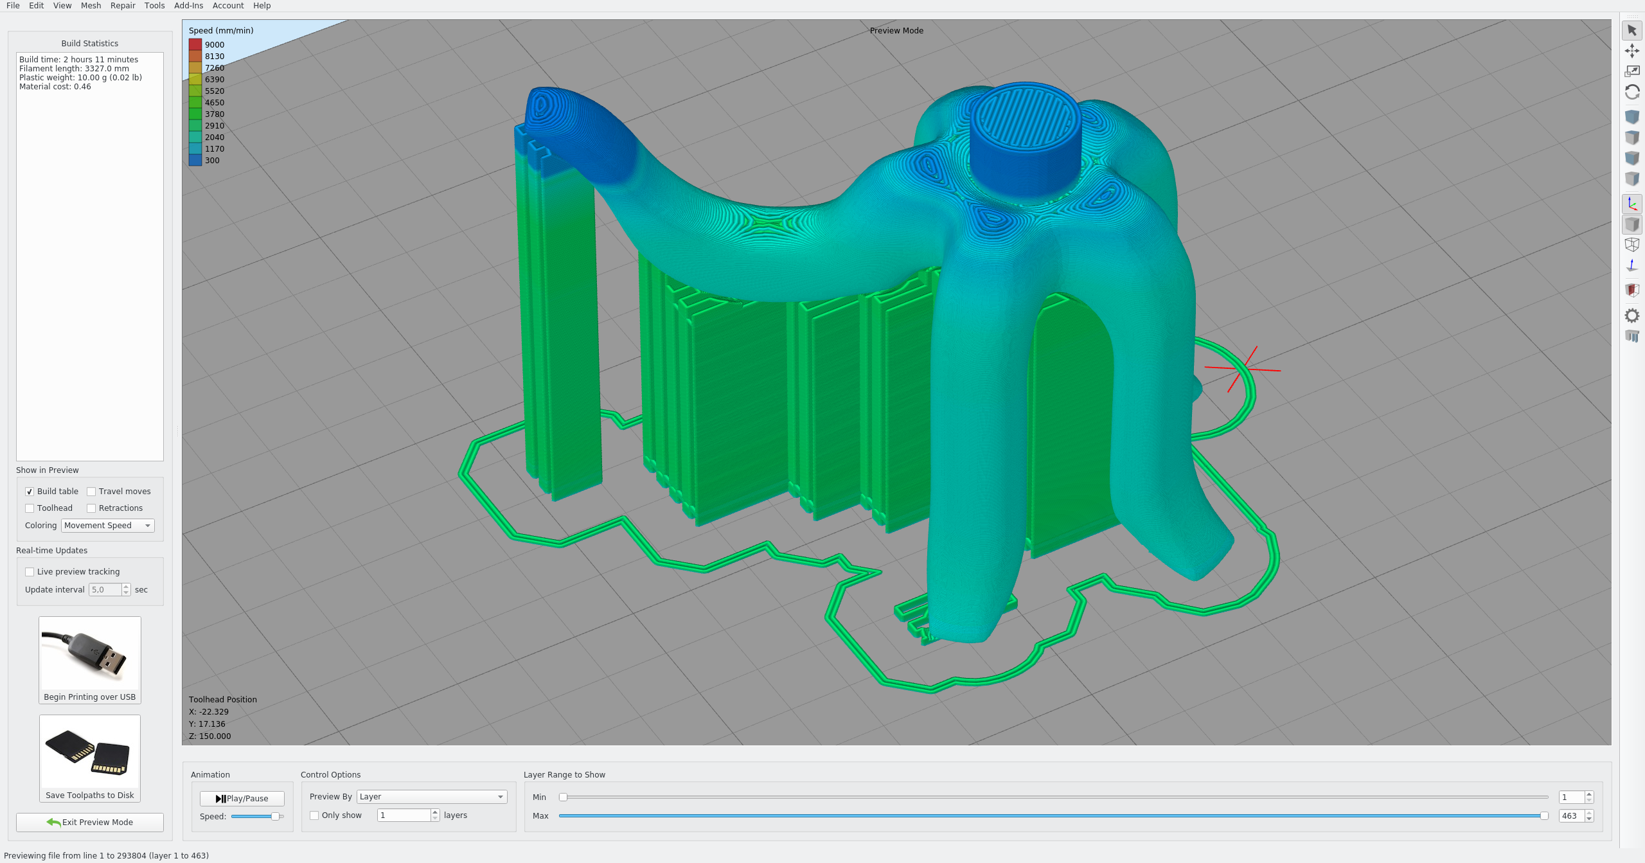Click the Only show layers number field
Viewport: 1645px width, 863px height.
click(404, 815)
